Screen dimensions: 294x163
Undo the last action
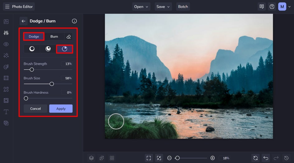click(x=266, y=158)
